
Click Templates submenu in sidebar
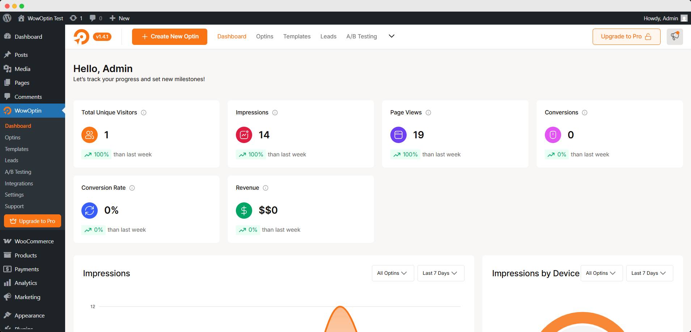pyautogui.click(x=17, y=149)
